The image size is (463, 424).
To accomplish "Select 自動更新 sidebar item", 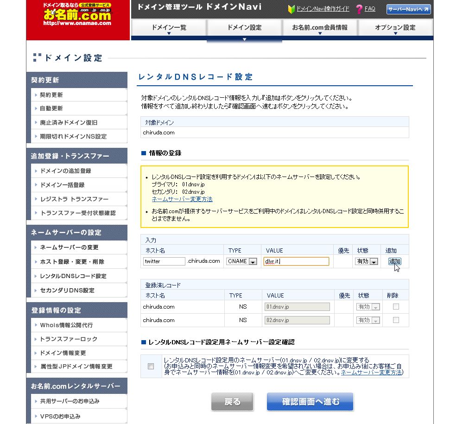I will click(x=79, y=108).
